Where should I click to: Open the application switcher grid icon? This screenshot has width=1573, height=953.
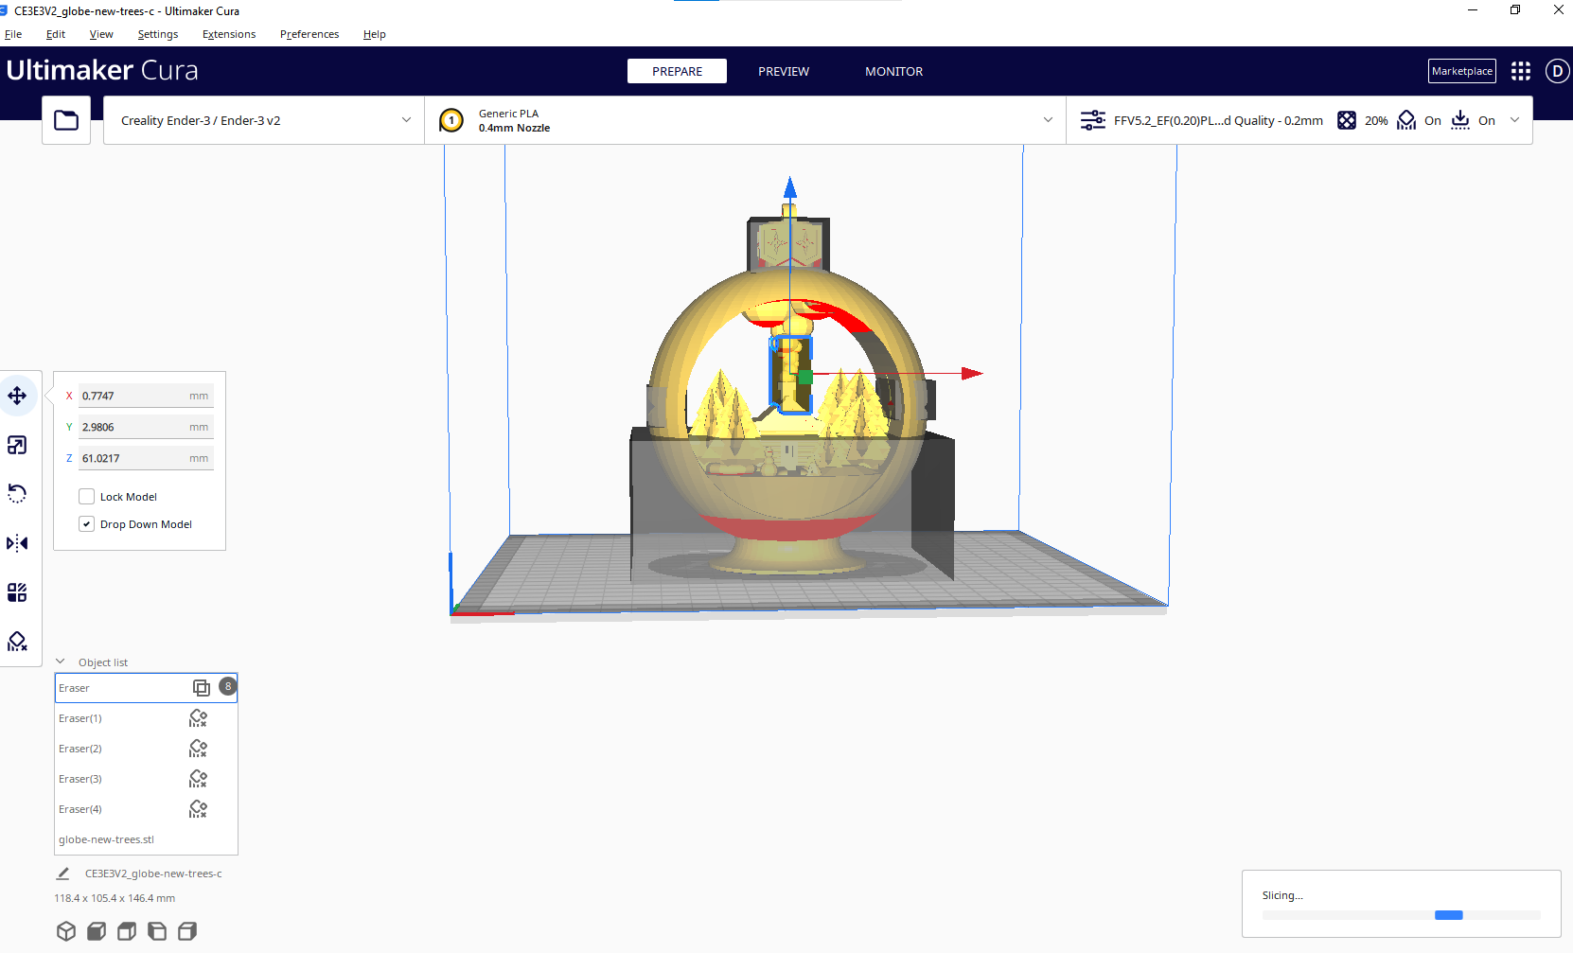pos(1521,71)
